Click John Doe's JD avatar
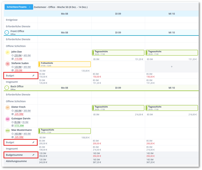Viewport: 202px width, 170px height. pos(8,53)
